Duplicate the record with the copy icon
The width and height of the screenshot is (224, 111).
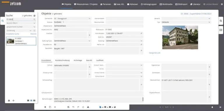pos(50,107)
